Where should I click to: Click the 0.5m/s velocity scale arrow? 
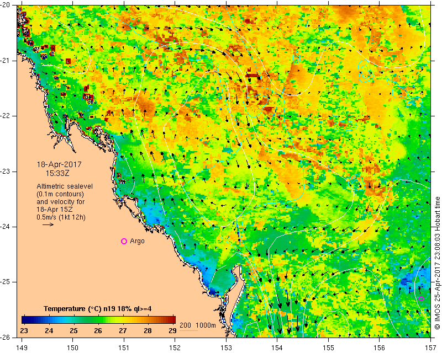click(48, 224)
